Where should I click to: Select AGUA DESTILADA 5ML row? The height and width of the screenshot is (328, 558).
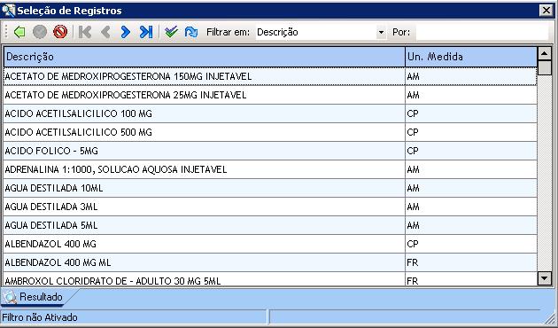coord(270,225)
